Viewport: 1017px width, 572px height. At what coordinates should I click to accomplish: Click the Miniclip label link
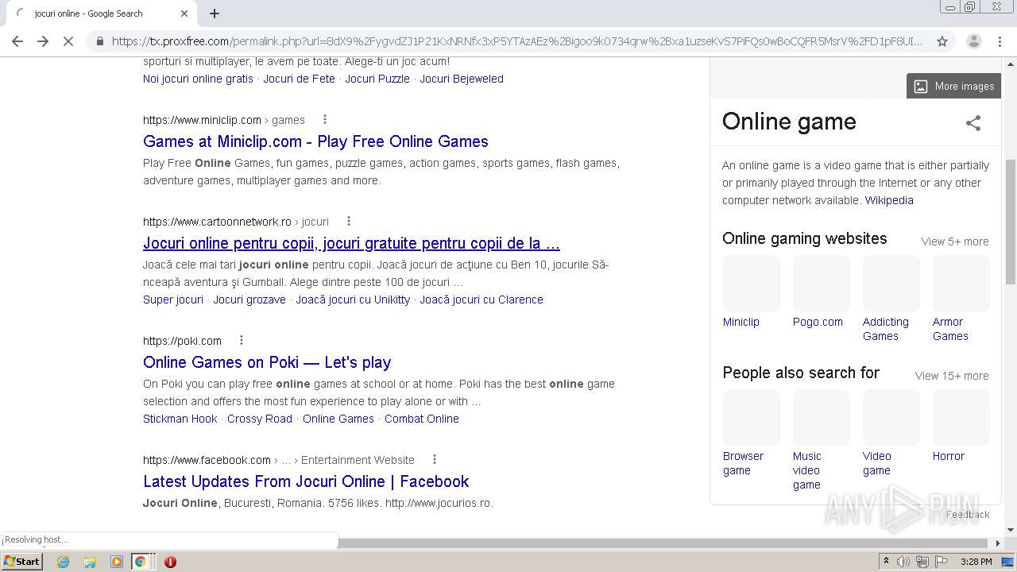click(x=741, y=322)
